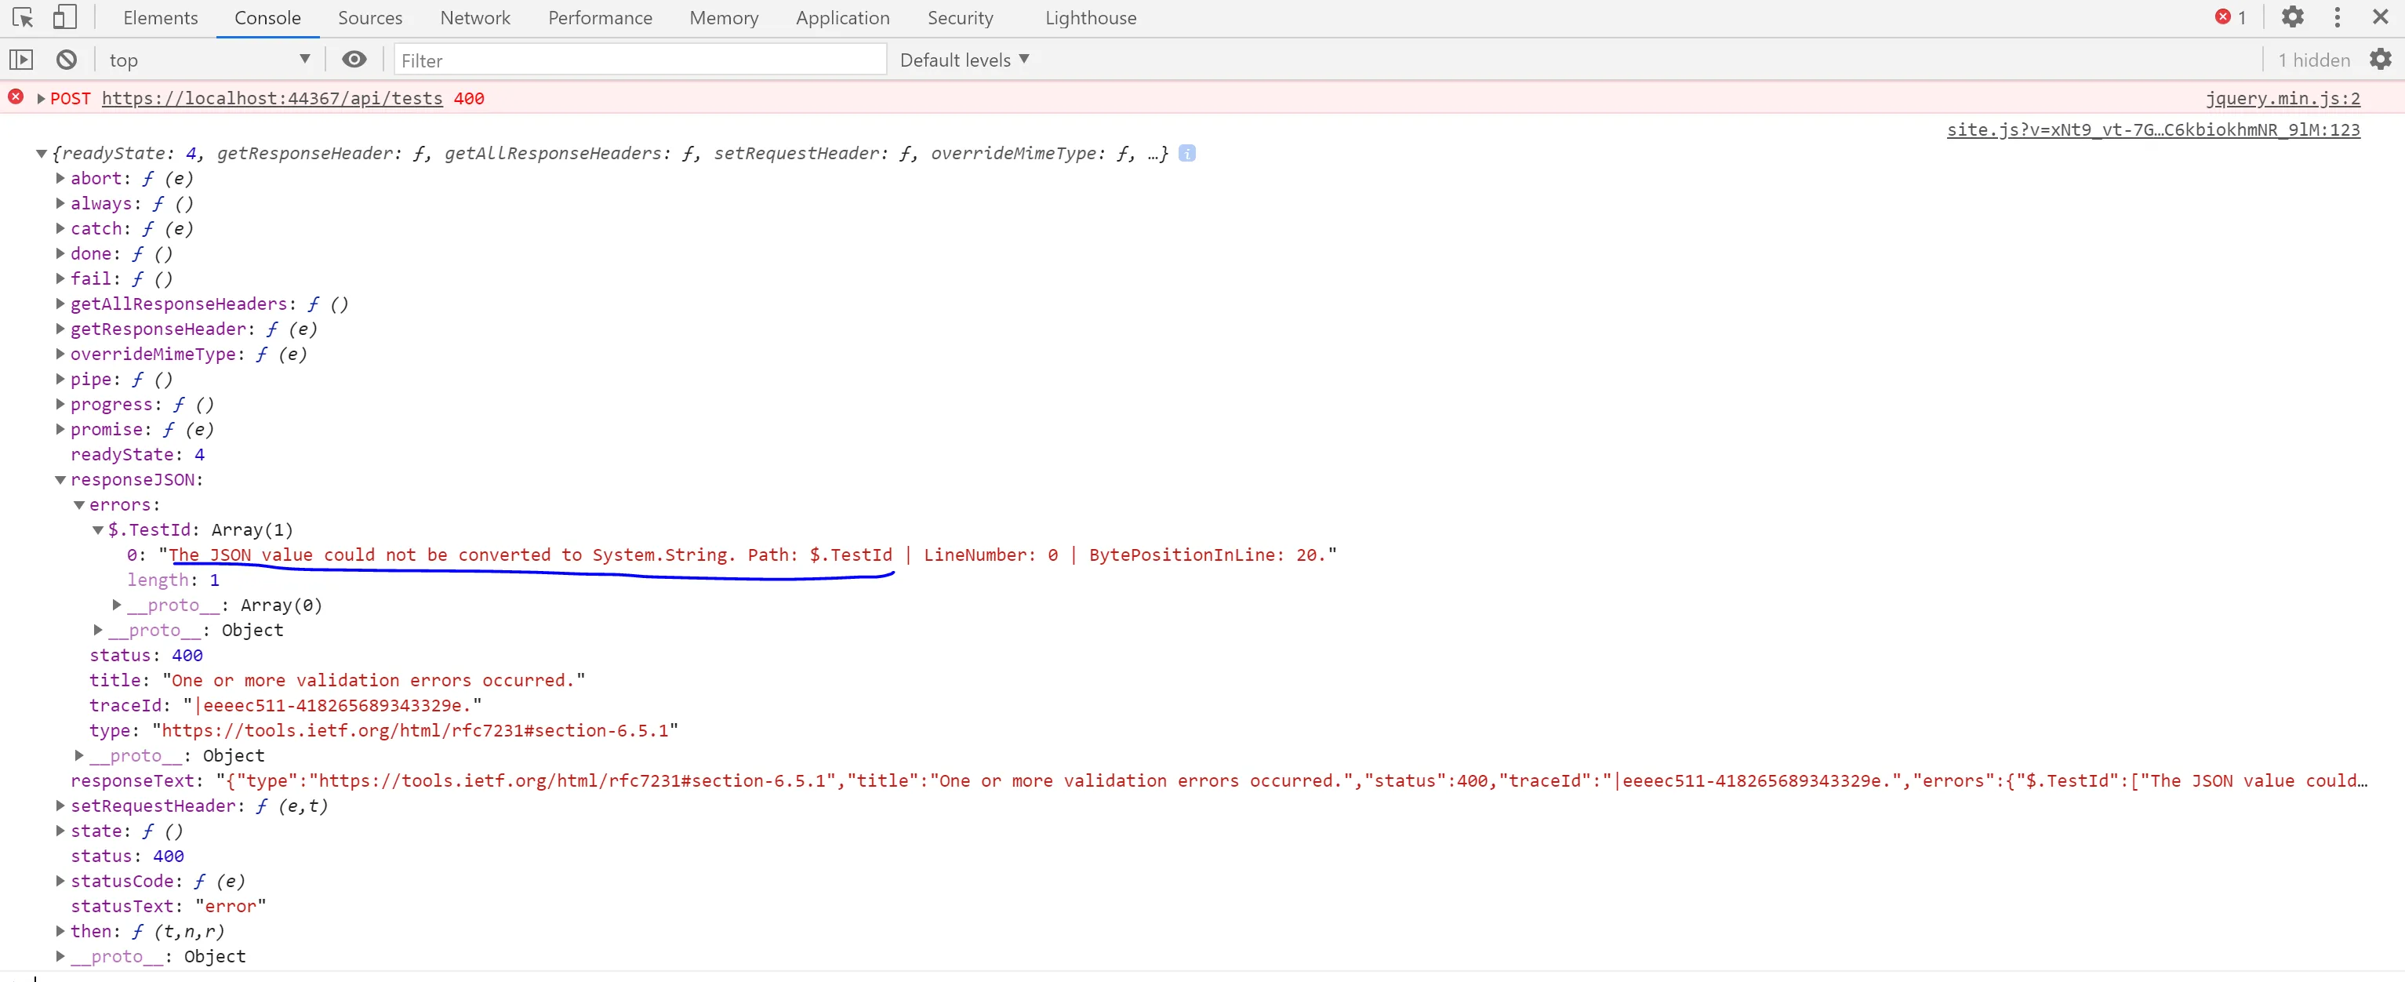Click the live expression eye icon

pos(354,60)
